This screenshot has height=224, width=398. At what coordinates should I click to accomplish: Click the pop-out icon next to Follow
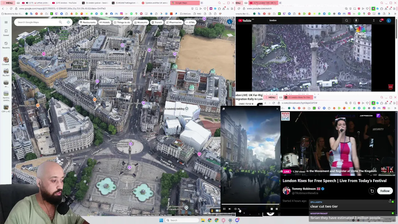[x=372, y=191]
